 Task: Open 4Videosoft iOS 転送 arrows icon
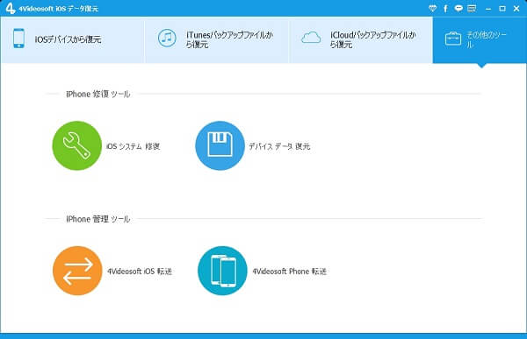click(77, 271)
